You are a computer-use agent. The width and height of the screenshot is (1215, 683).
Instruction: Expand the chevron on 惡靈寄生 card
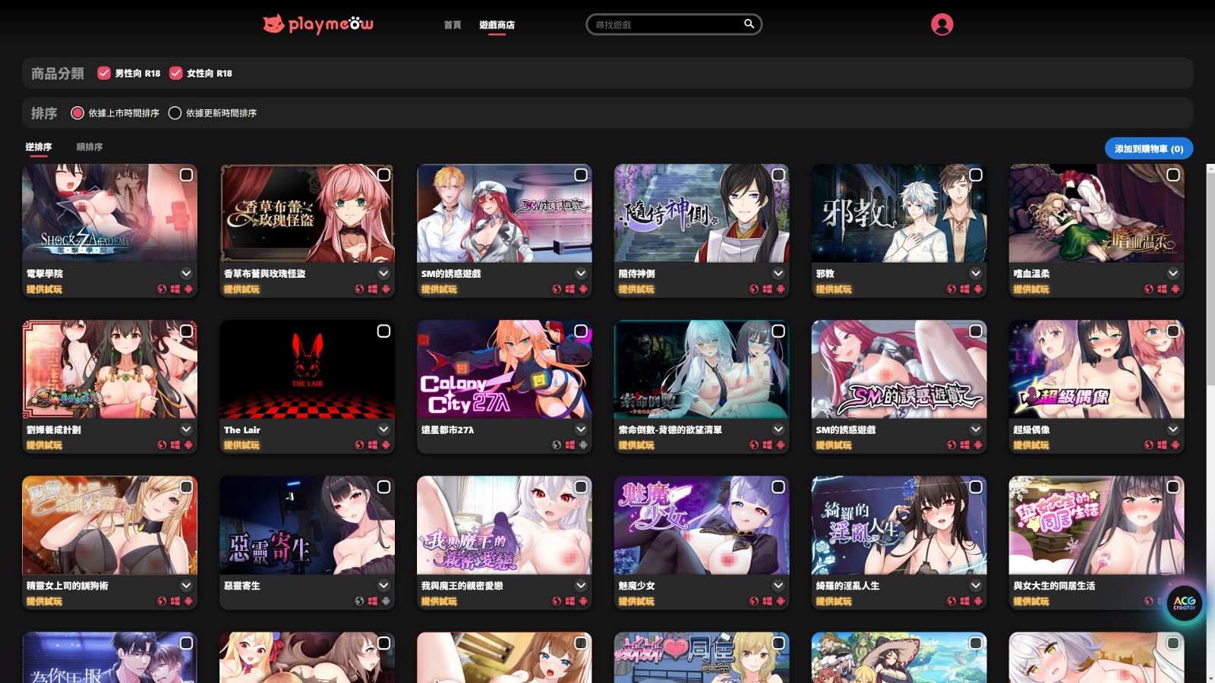(383, 586)
